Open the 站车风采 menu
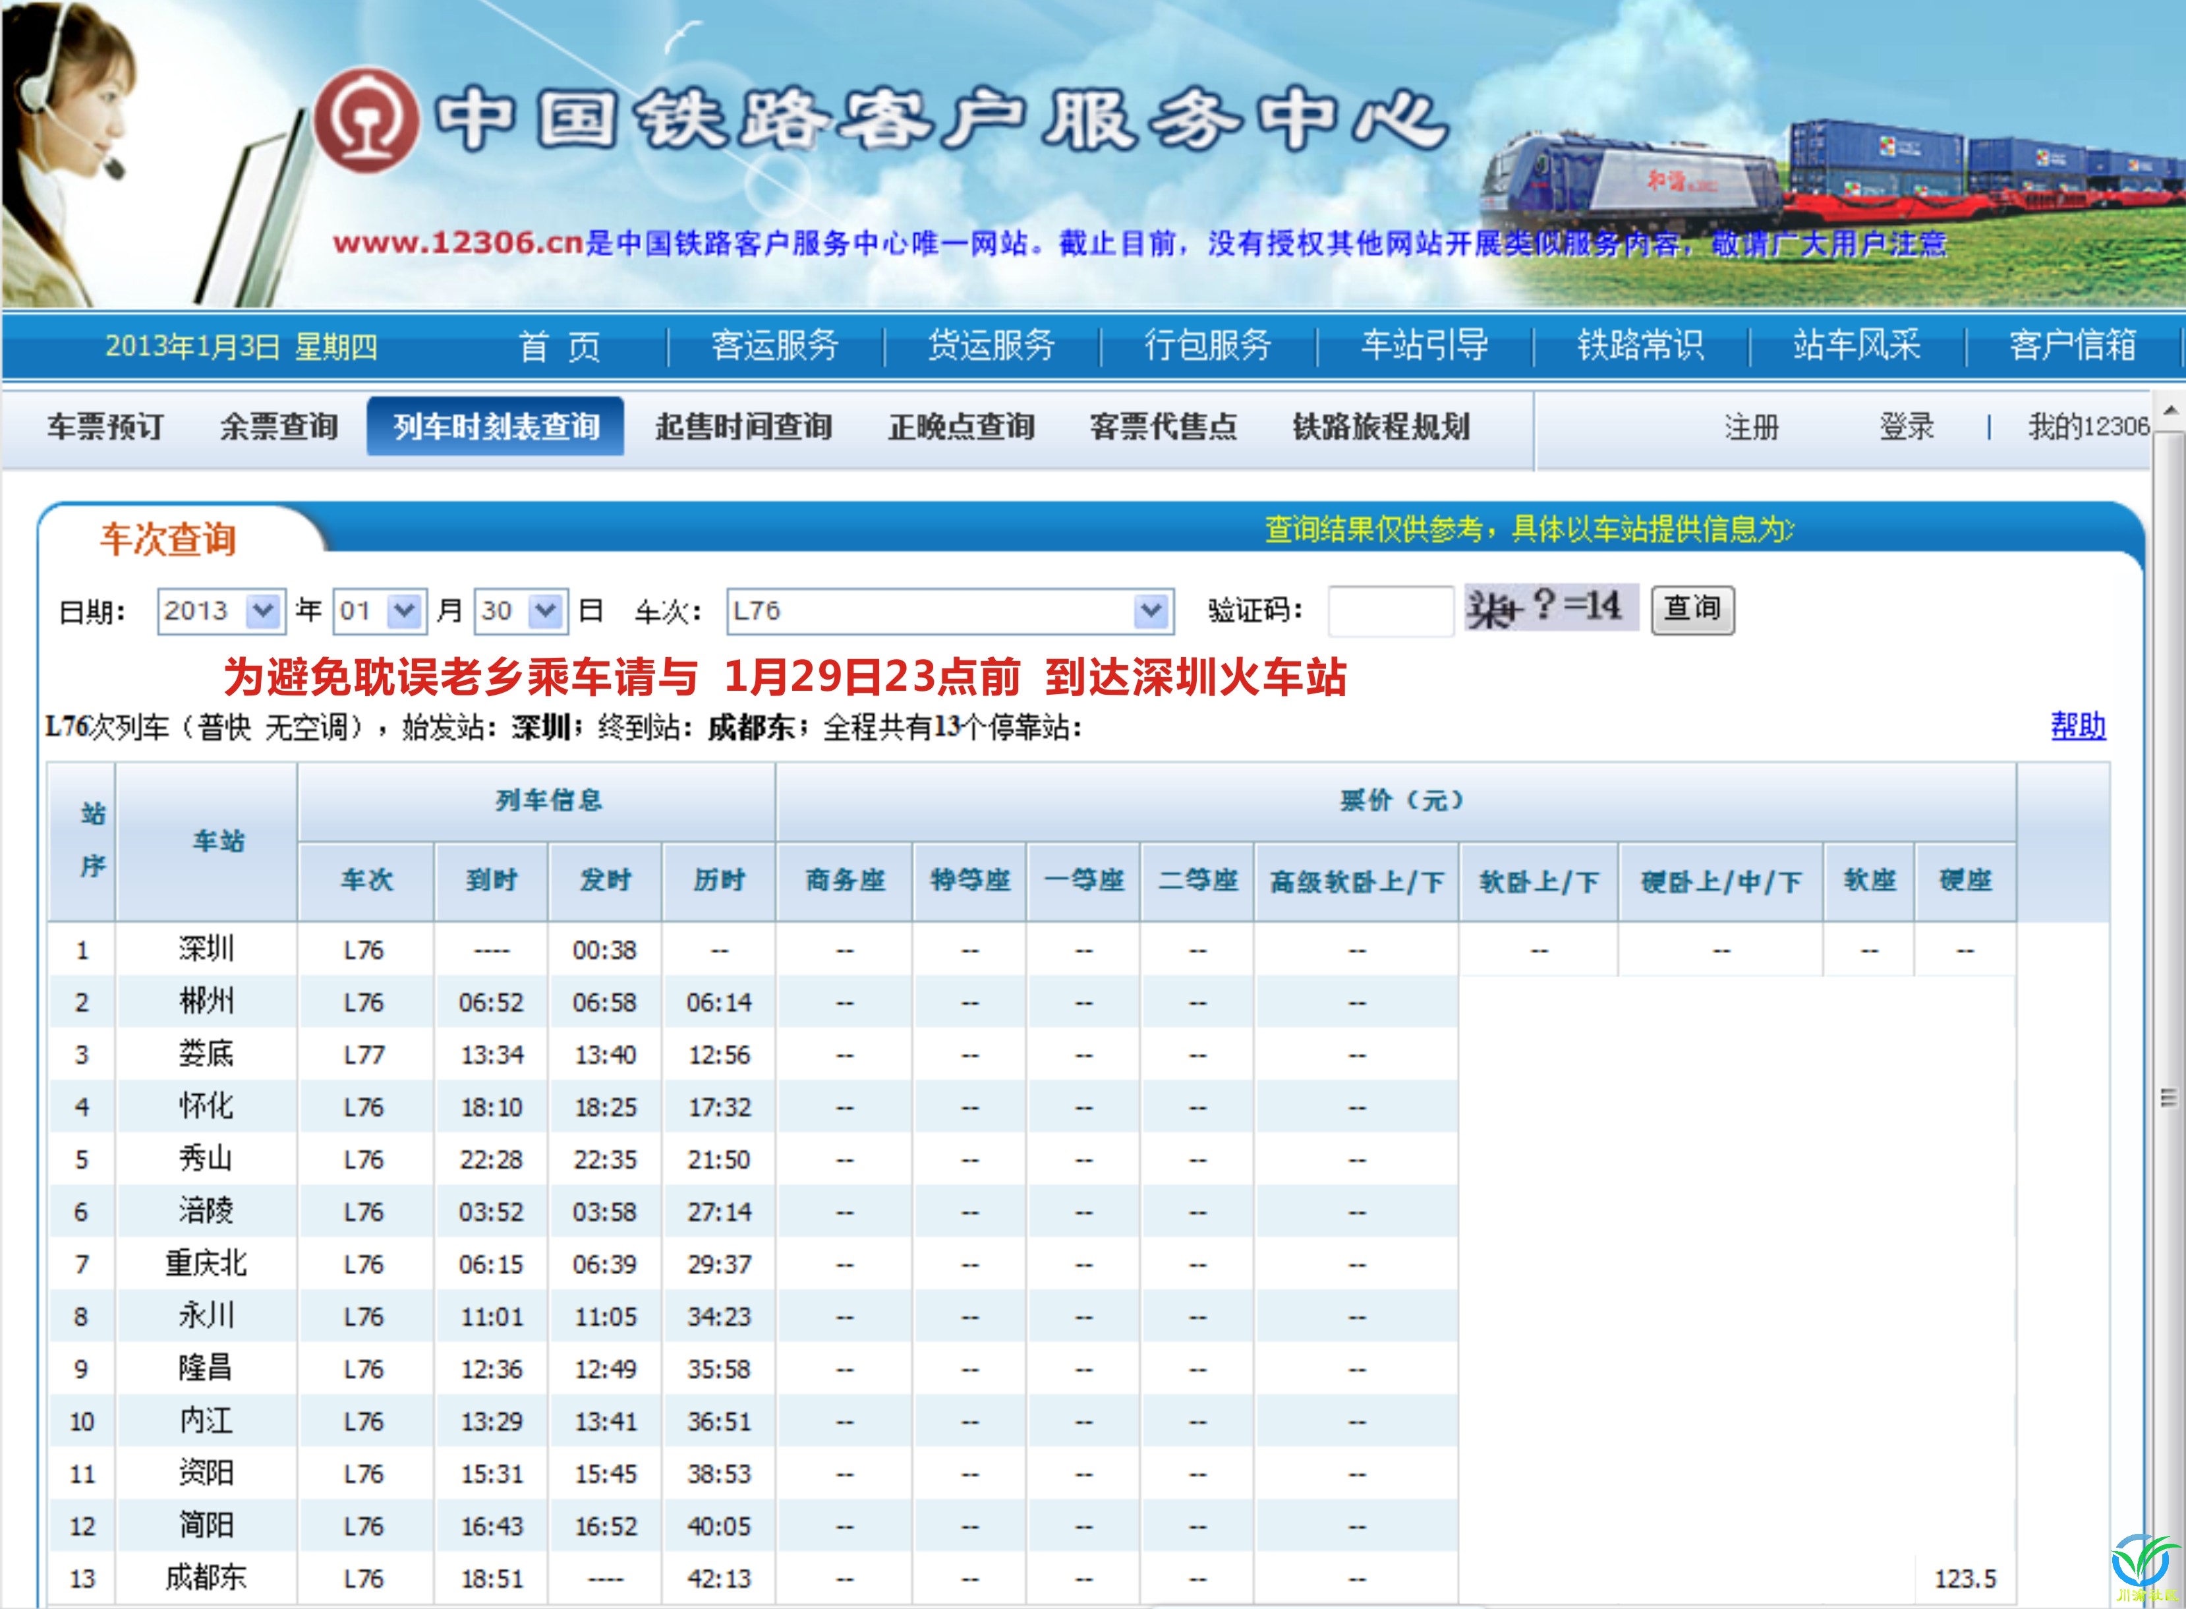 [x=1857, y=346]
